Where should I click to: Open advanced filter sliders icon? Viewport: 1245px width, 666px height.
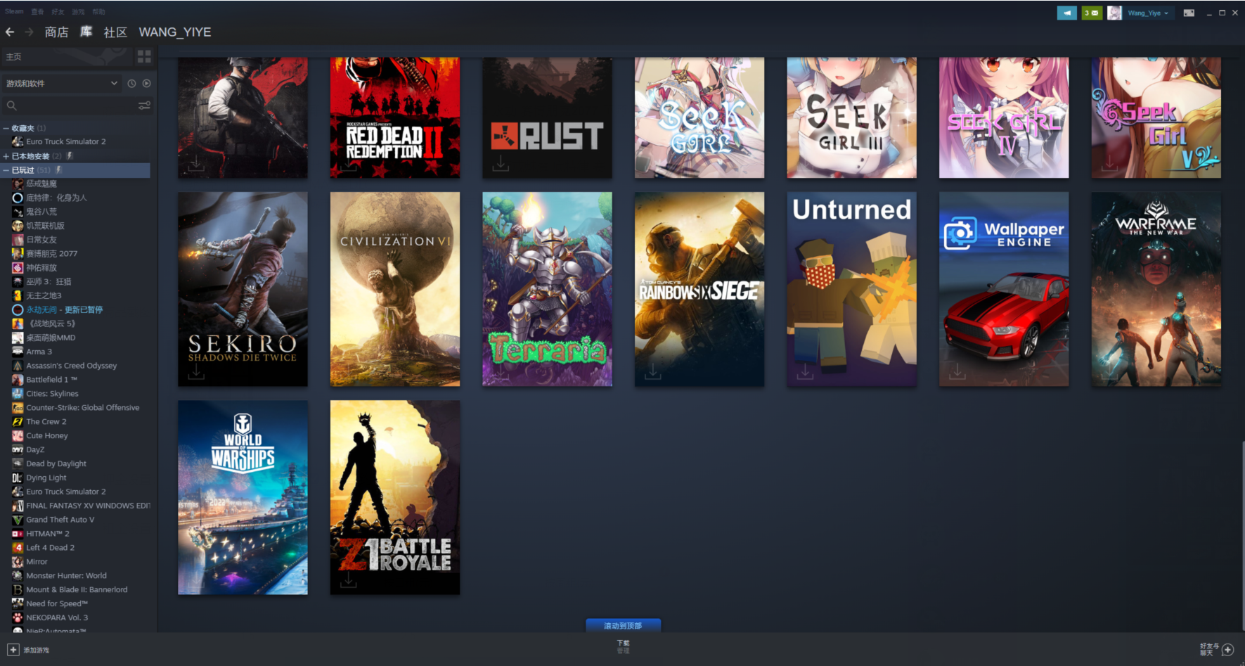coord(144,105)
